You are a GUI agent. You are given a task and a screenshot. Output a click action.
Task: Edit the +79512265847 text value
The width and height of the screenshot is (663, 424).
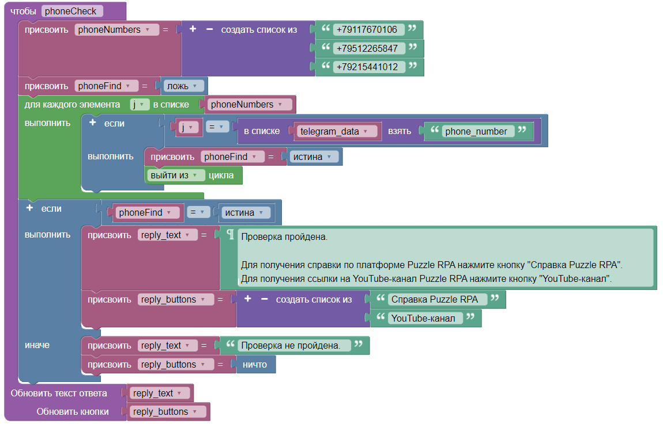(369, 48)
